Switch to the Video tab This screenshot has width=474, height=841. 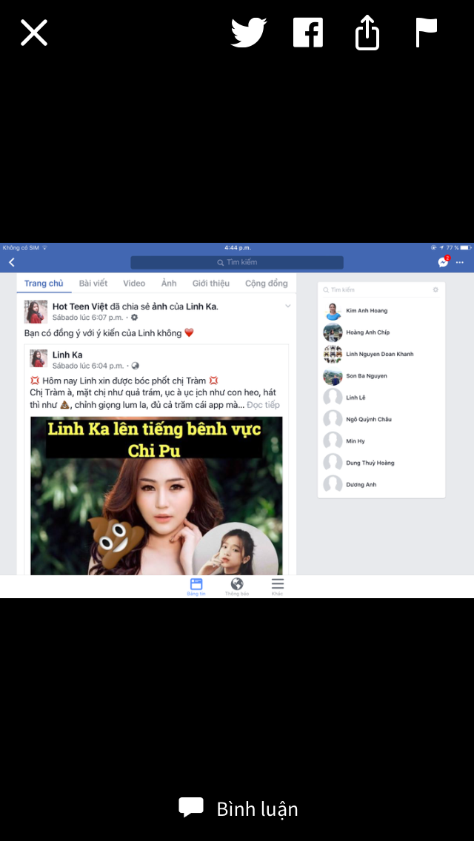click(133, 284)
